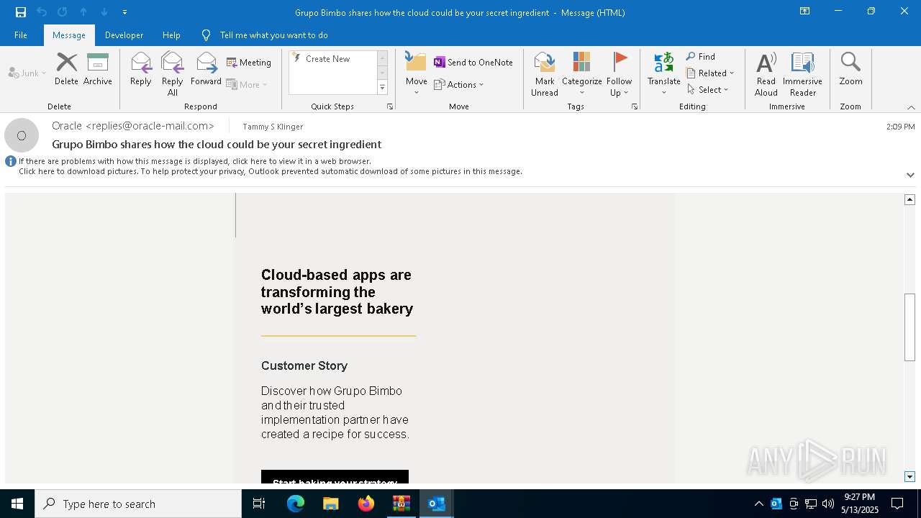Viewport: 921px width, 518px height.
Task: Click the Undo arrow in the title bar
Action: coord(42,12)
